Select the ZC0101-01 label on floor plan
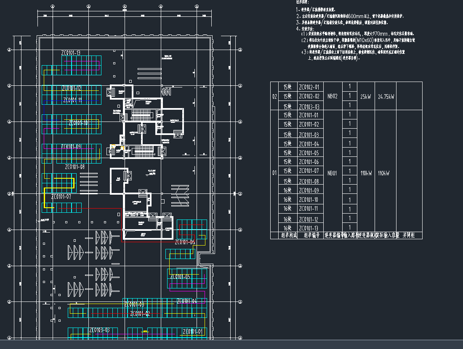Image resolution: width=463 pixels, height=349 pixels. tap(193, 332)
